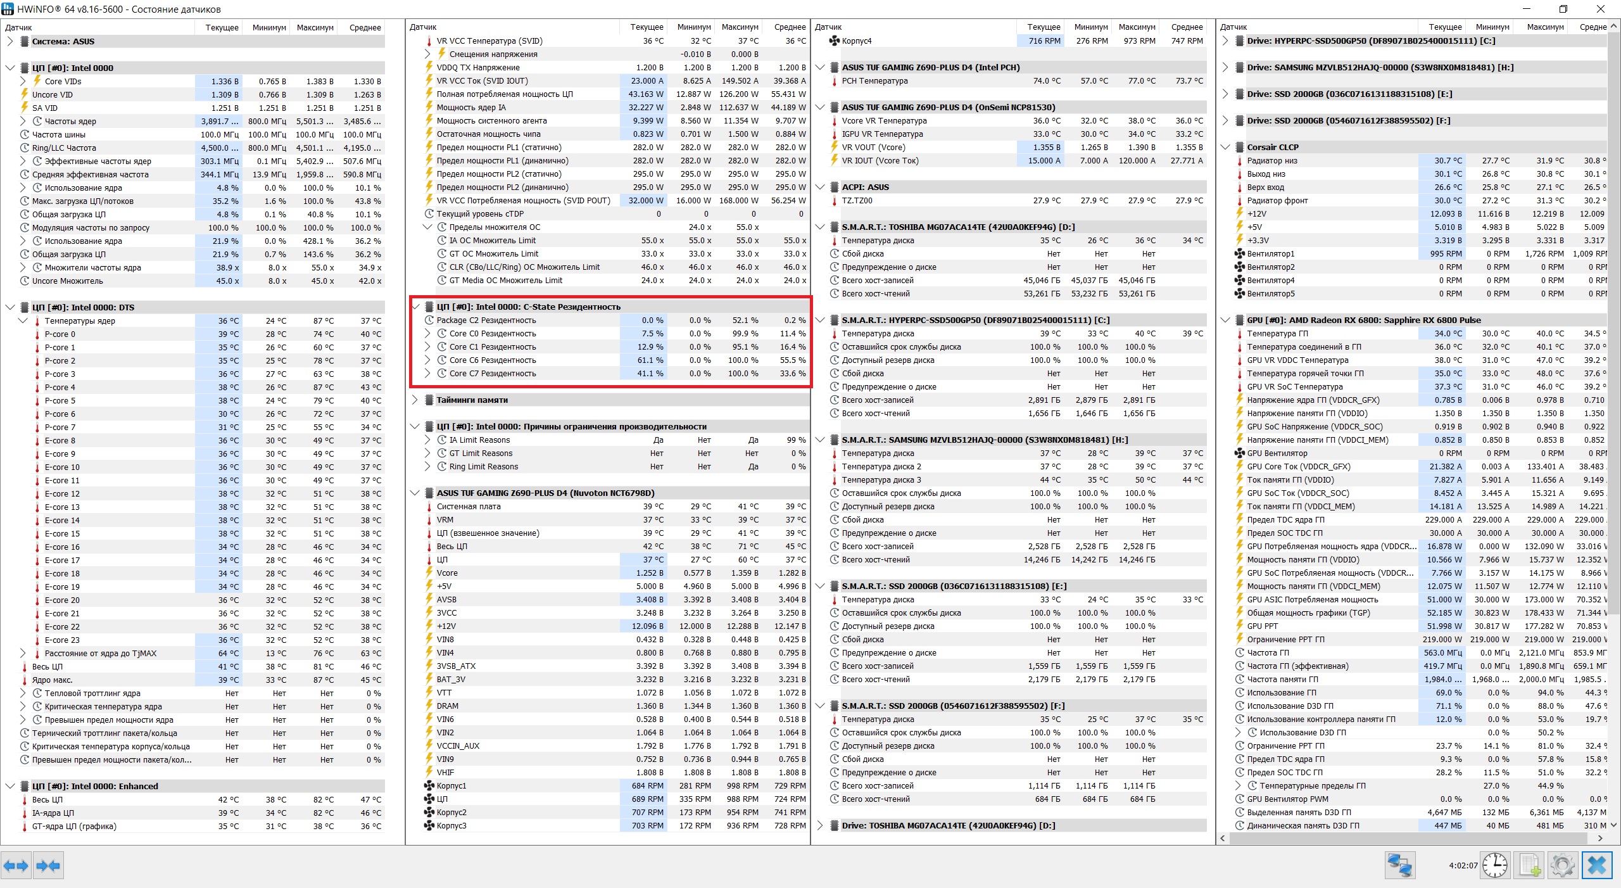Click the Текущее column header in third panel
This screenshot has width=1621, height=888.
point(1043,27)
